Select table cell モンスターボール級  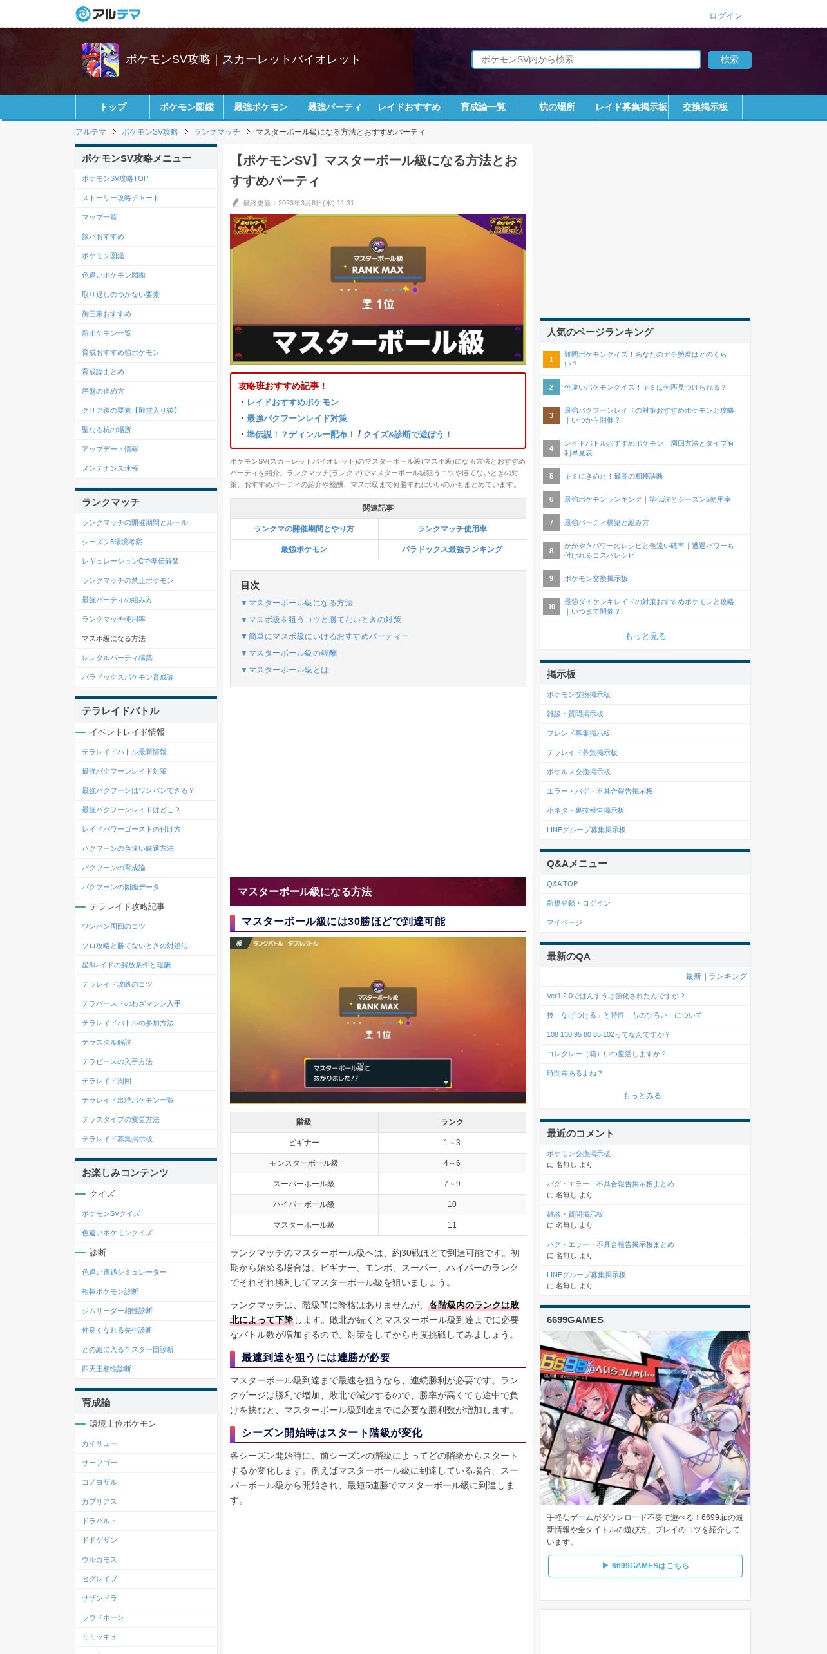pos(304,1163)
